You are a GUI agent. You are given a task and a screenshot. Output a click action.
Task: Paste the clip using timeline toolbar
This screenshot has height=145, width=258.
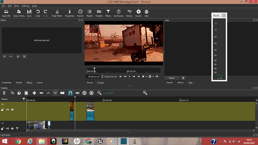point(26,93)
